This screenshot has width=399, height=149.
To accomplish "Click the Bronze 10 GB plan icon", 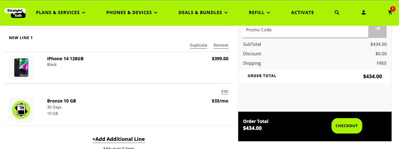I will (x=21, y=110).
